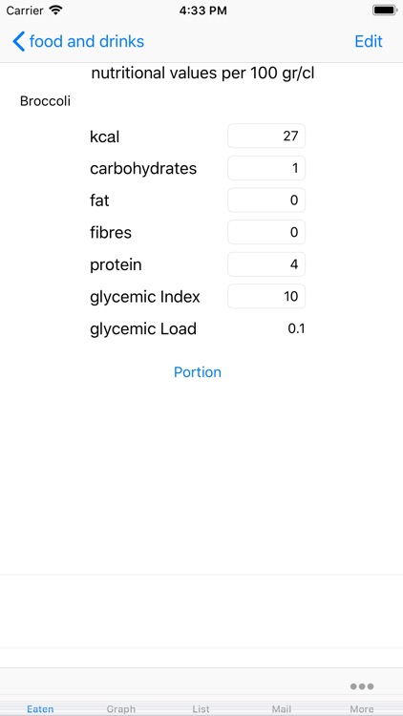
Task: Open the Mail tab
Action: point(282,708)
